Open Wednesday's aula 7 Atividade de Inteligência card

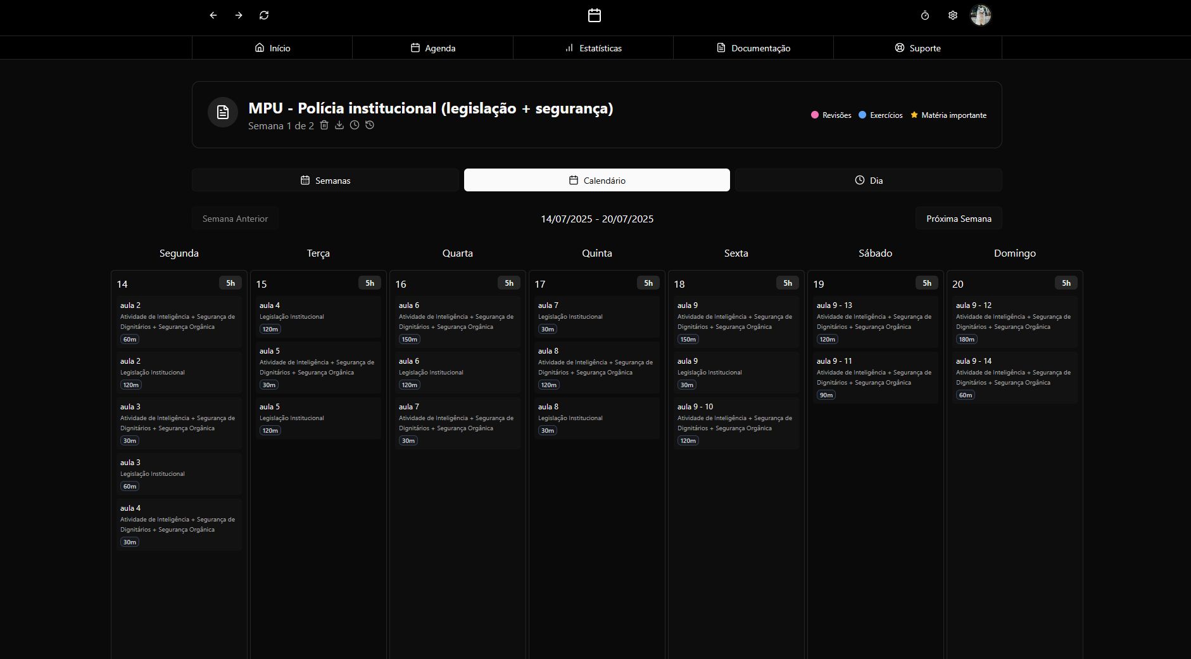pos(458,423)
